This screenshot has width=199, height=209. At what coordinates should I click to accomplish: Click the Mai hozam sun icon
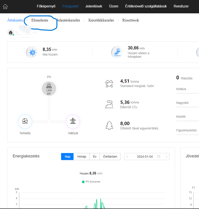click(x=32, y=52)
